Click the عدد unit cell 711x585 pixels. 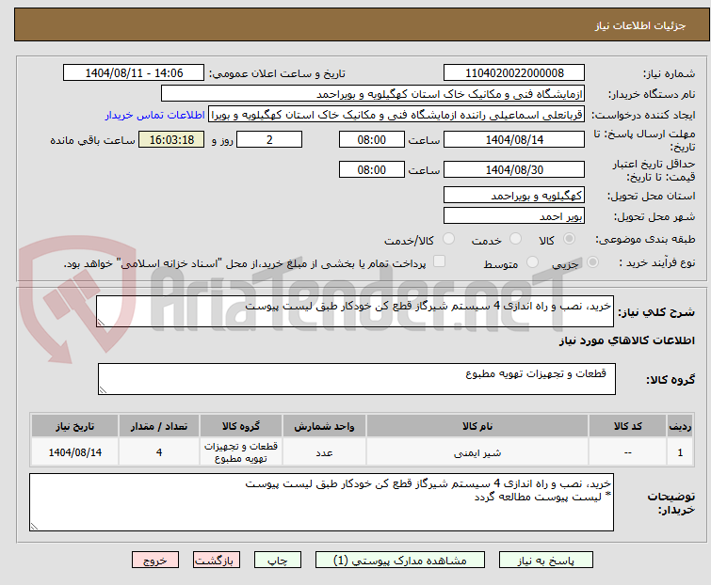[x=324, y=452]
